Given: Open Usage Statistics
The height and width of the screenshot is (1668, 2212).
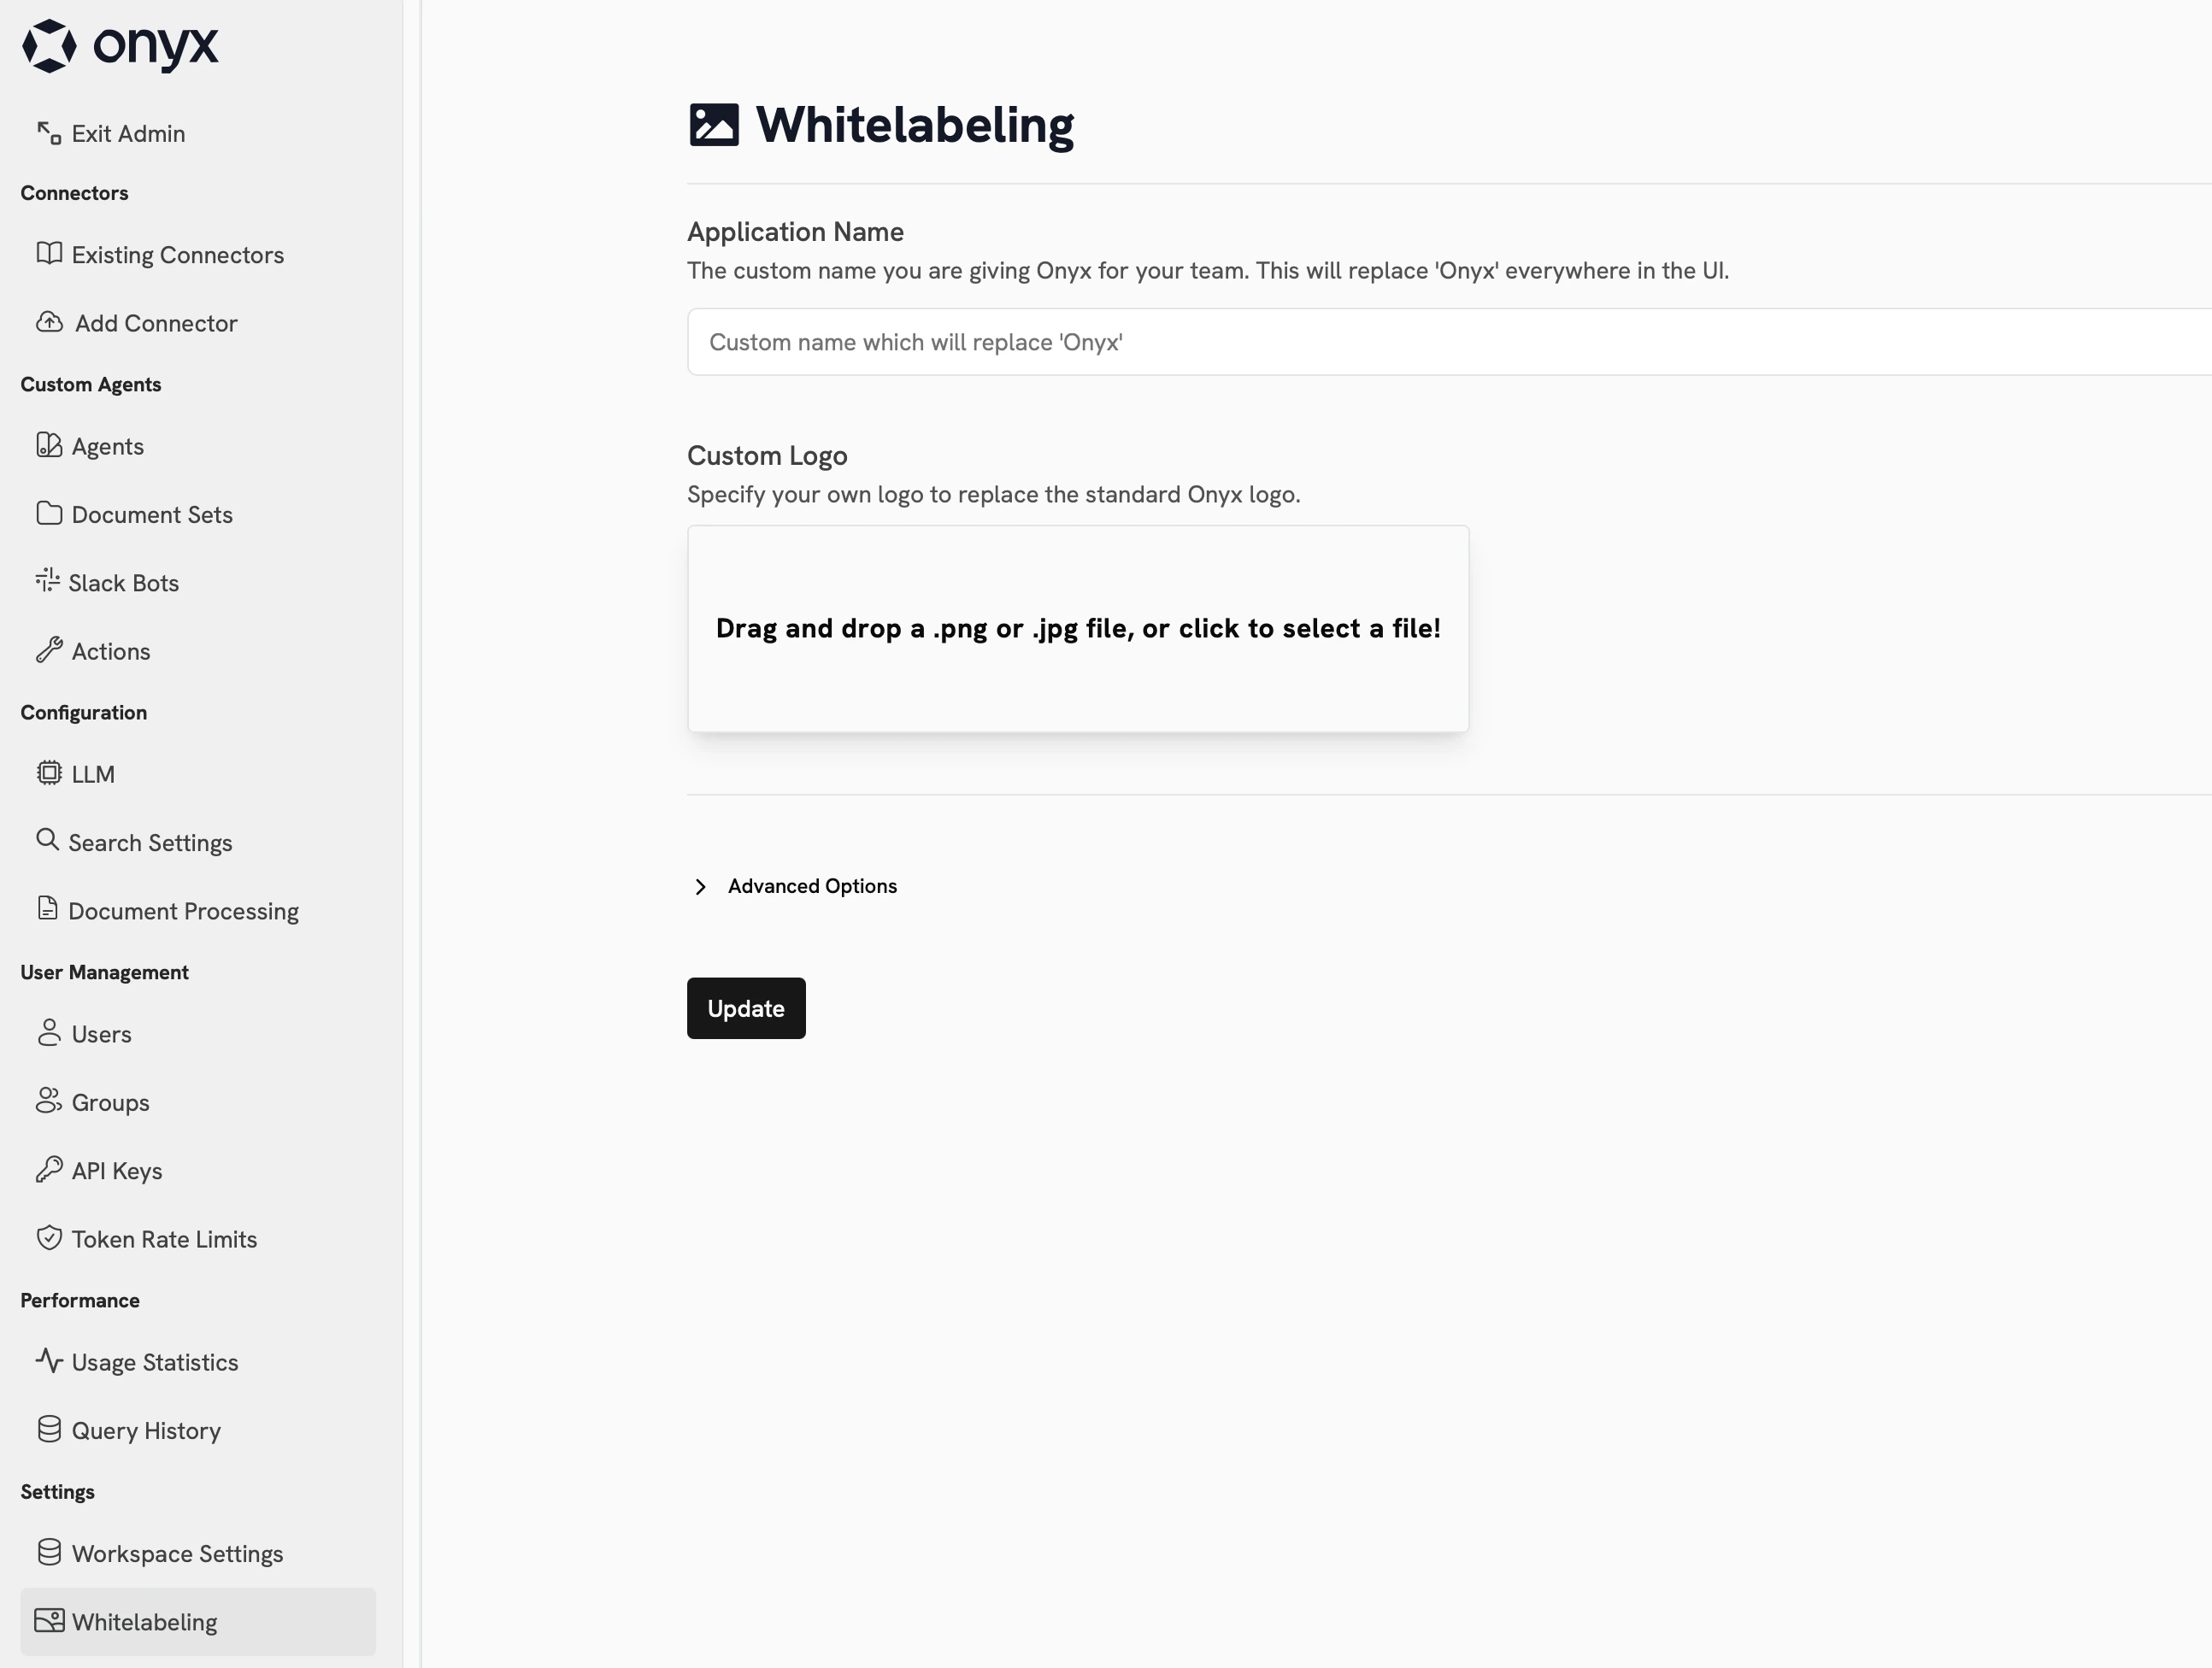Looking at the screenshot, I should pyautogui.click(x=155, y=1362).
